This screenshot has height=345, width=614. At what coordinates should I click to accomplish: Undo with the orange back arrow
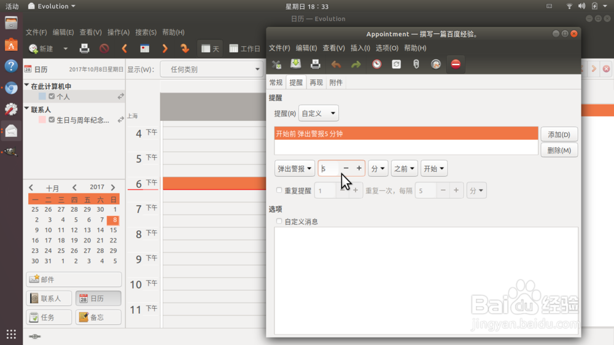pos(336,64)
